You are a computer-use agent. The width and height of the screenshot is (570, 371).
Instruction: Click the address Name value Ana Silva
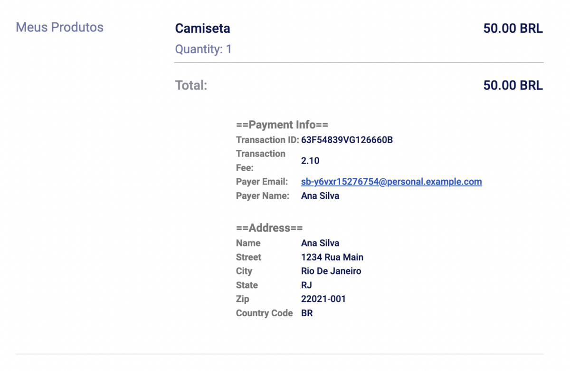(x=320, y=243)
